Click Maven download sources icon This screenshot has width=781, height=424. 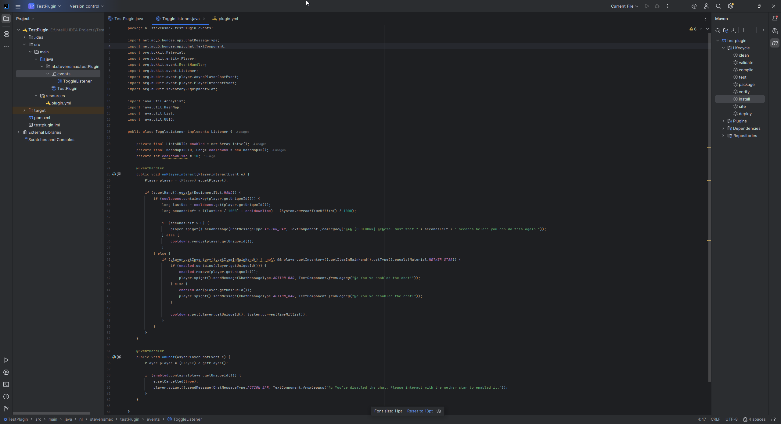tap(734, 30)
